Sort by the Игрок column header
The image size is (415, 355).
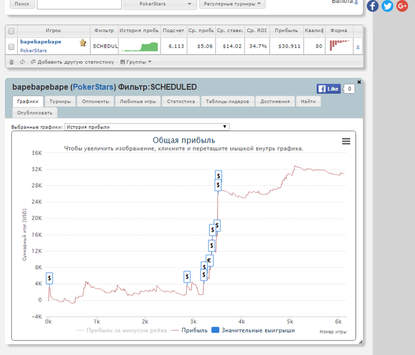53,30
